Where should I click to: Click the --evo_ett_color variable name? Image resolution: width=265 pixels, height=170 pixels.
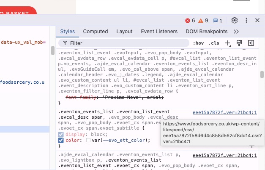(x=124, y=140)
